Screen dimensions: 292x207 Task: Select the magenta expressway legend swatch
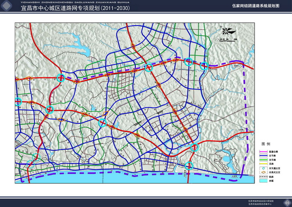[263, 152]
